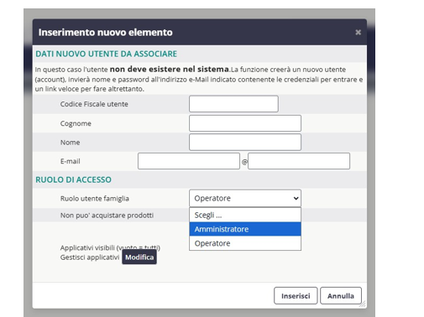
Task: Select the Scegli ... option
Action: [245, 215]
